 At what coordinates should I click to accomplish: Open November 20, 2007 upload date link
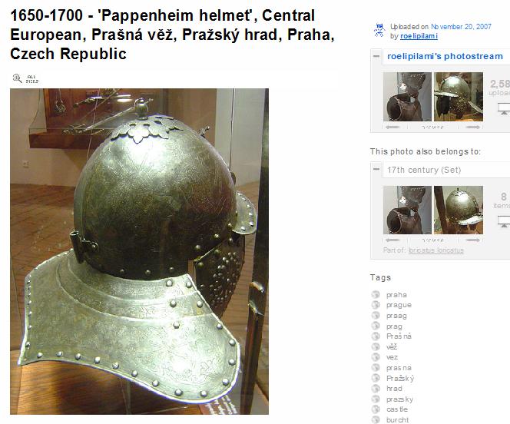[x=461, y=27]
